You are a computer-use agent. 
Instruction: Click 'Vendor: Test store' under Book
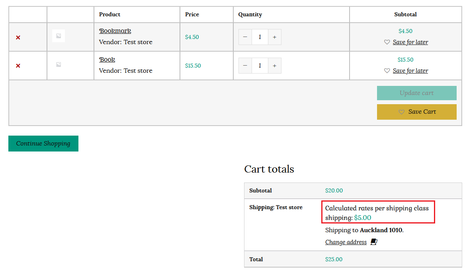[x=126, y=70]
